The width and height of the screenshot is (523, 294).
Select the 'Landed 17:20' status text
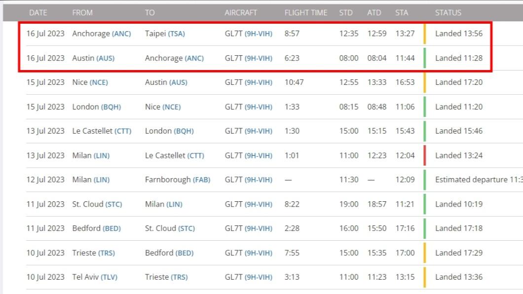459,82
